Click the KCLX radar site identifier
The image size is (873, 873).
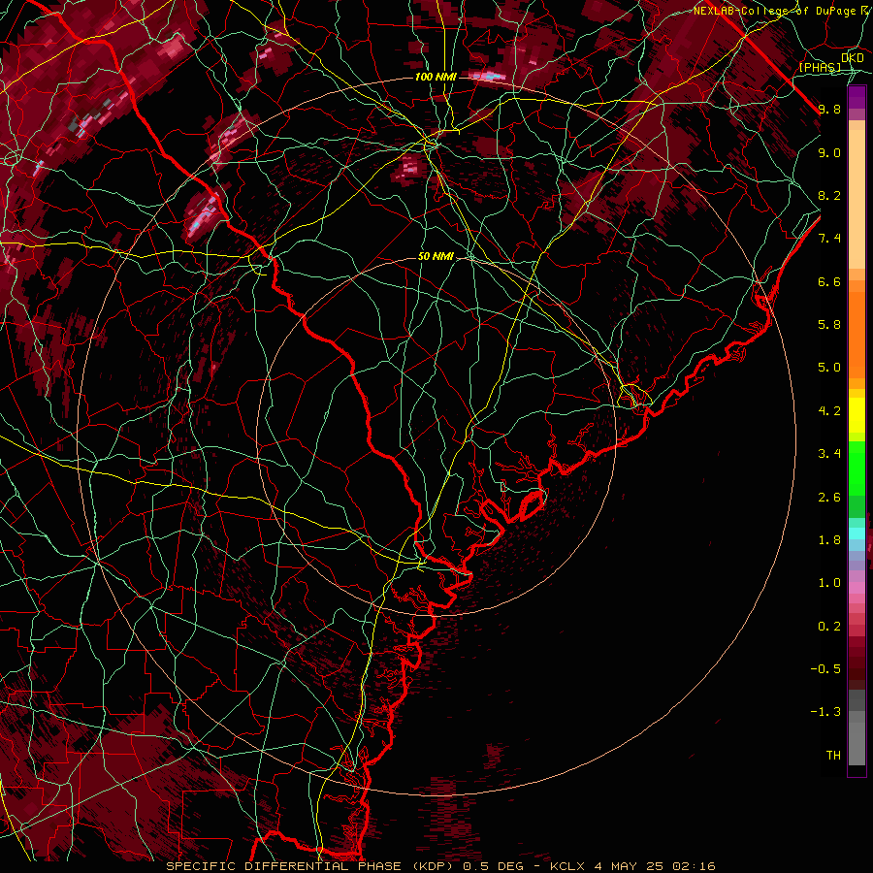pos(567,866)
